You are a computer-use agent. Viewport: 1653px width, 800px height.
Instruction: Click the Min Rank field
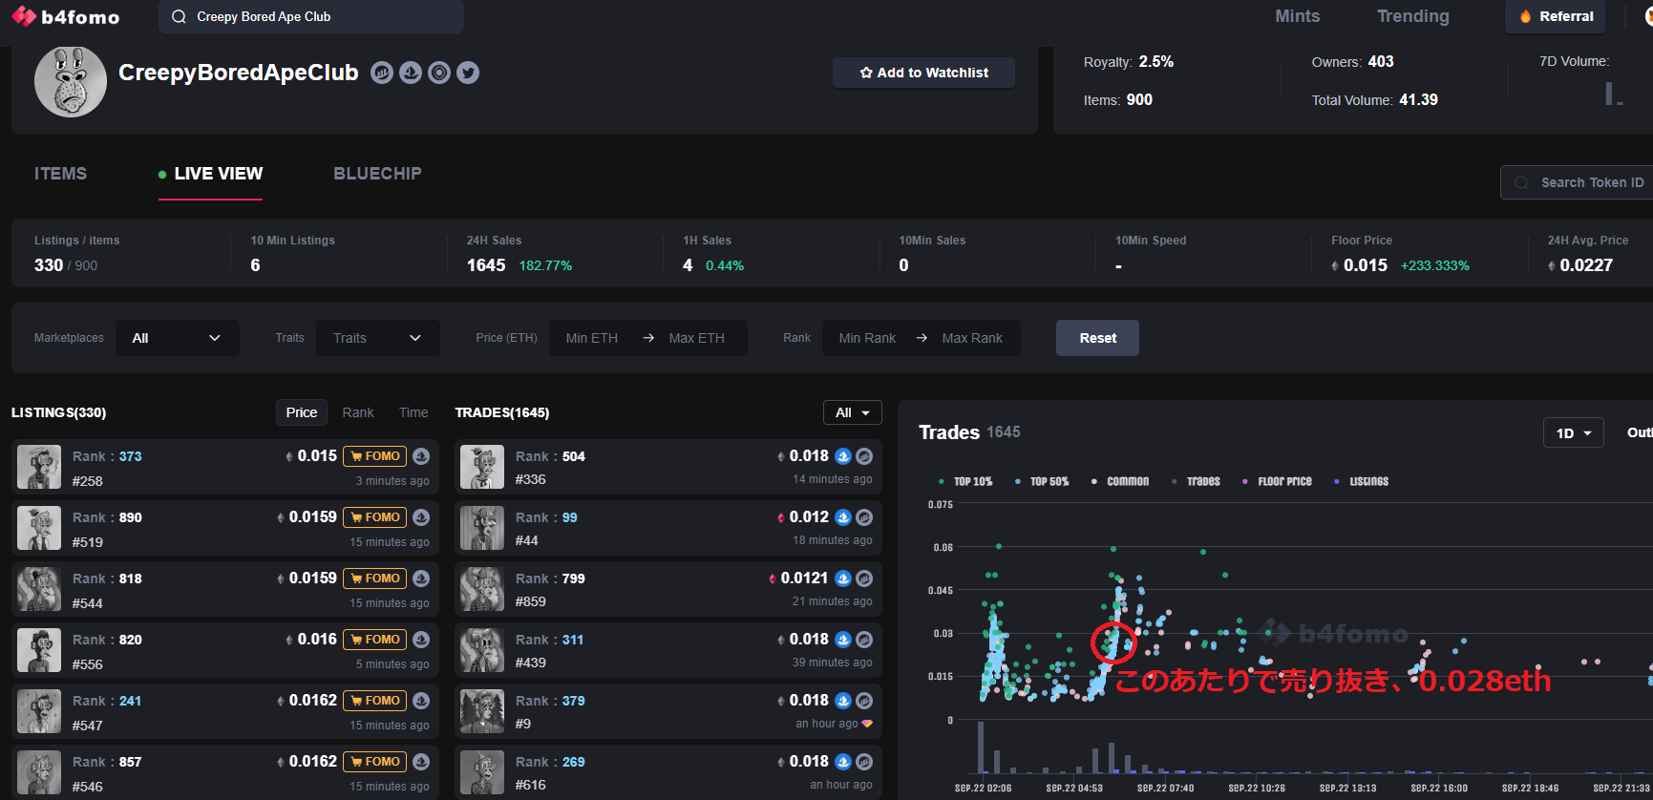pyautogui.click(x=867, y=338)
